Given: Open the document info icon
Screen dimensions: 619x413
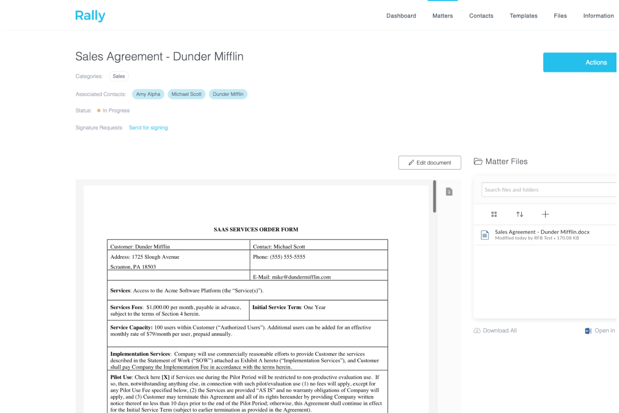Looking at the screenshot, I should click(x=449, y=192).
